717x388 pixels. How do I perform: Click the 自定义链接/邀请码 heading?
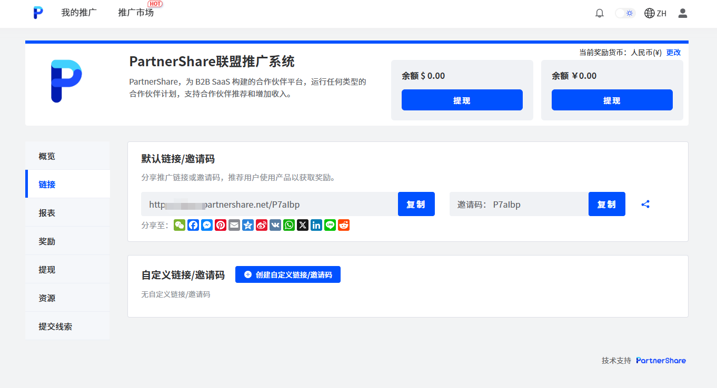coord(183,275)
